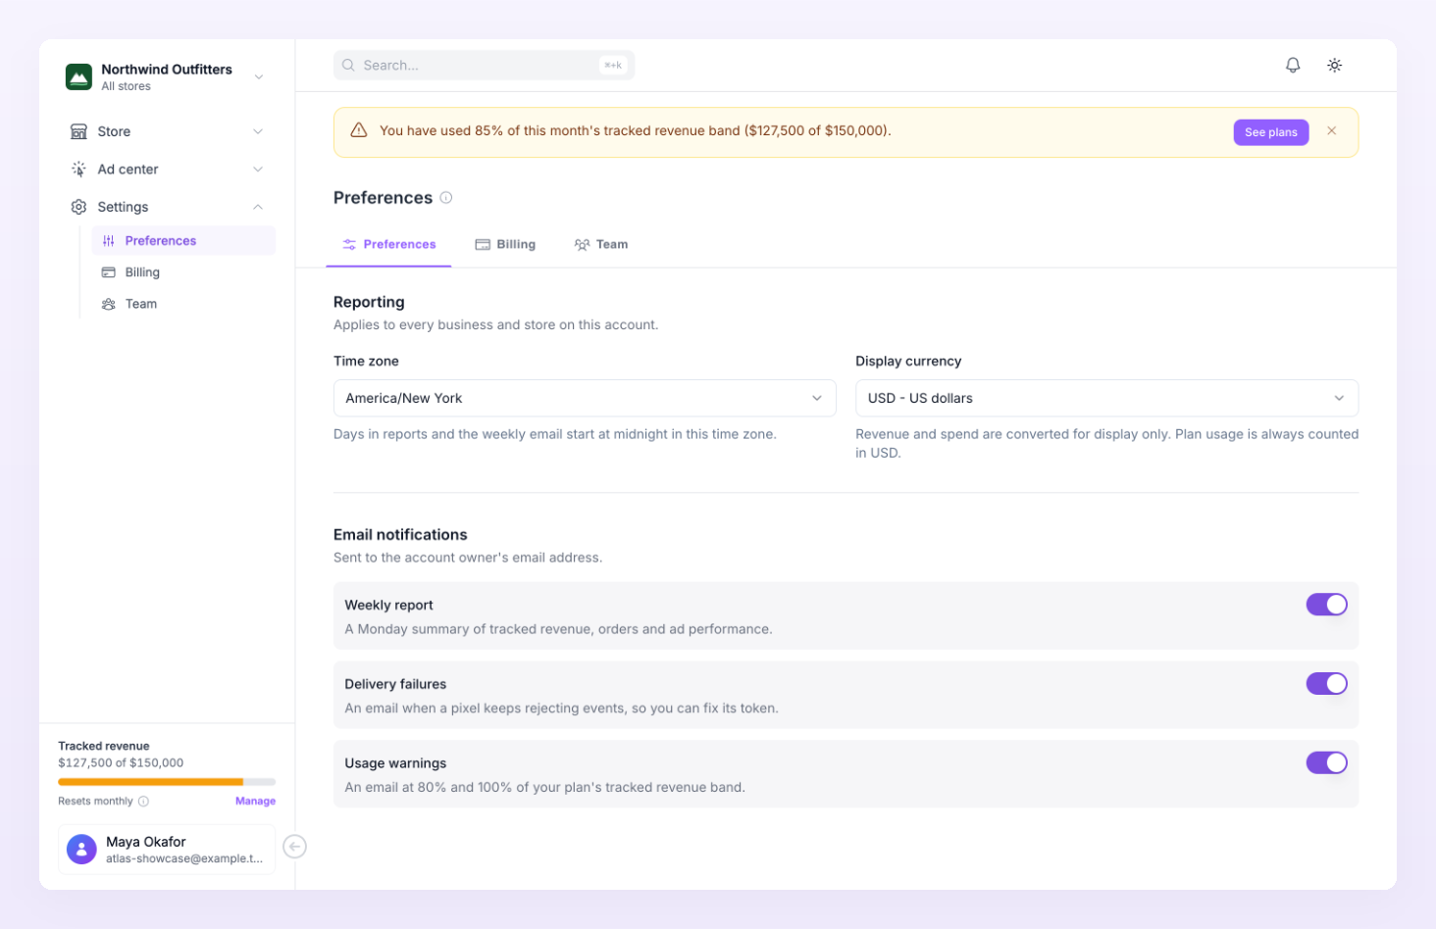The height and width of the screenshot is (929, 1436).
Task: Click the Settings gear icon in the sidebar
Action: click(x=78, y=207)
